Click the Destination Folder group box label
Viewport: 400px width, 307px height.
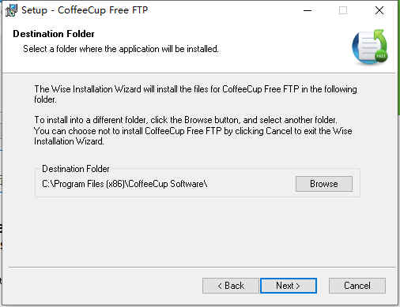point(76,169)
